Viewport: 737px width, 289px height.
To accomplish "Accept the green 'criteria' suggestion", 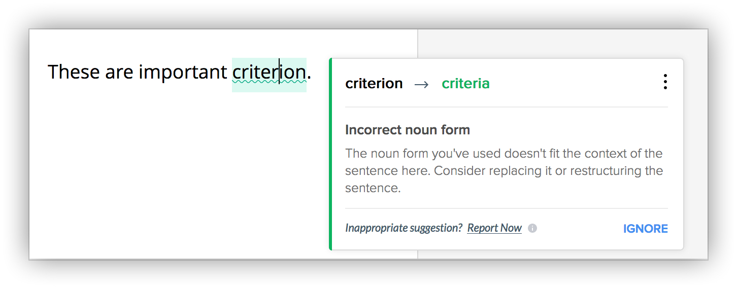I will coord(465,84).
